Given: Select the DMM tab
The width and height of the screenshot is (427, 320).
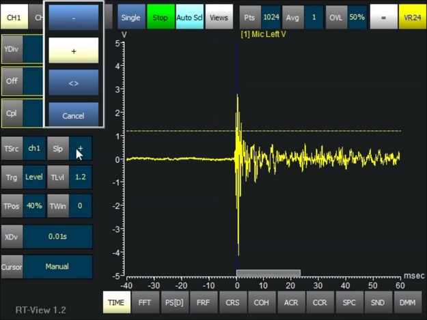Looking at the screenshot, I should click(407, 302).
